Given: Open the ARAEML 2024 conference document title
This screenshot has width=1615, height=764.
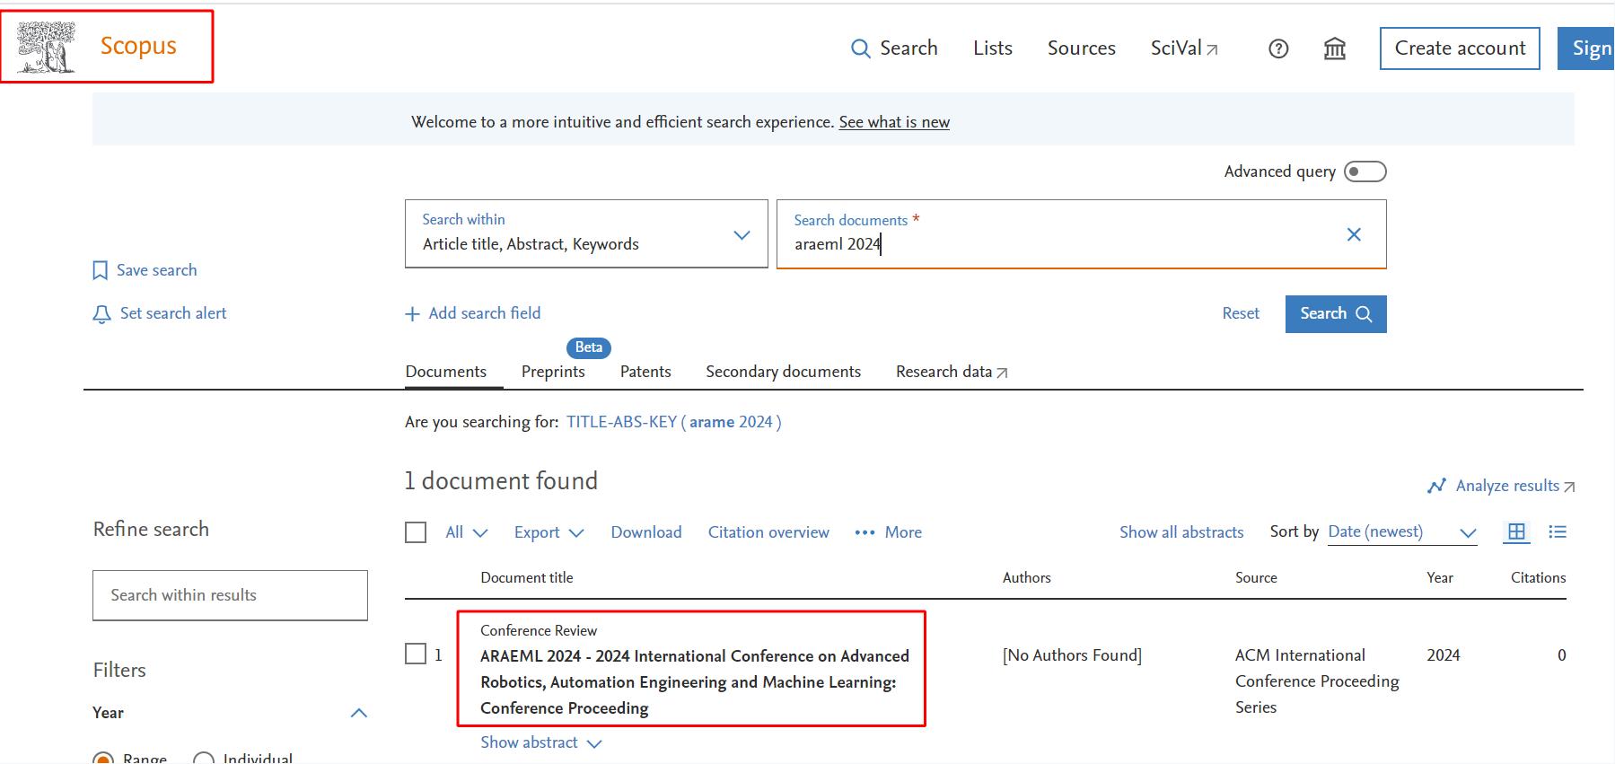Looking at the screenshot, I should click(x=695, y=682).
